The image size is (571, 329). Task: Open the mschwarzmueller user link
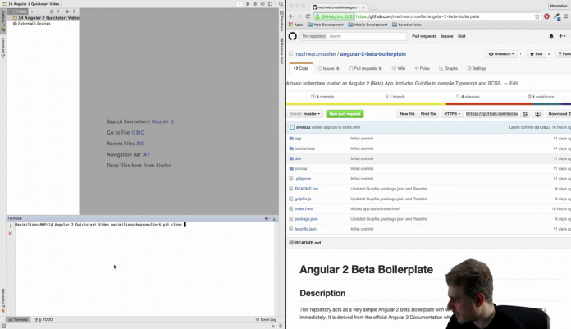tap(315, 53)
